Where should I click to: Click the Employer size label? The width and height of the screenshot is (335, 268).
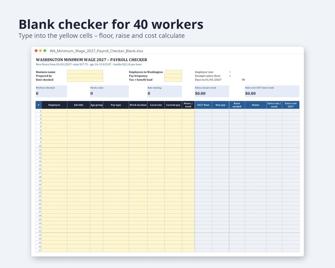point(204,72)
